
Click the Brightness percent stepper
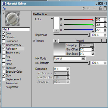(105, 35)
